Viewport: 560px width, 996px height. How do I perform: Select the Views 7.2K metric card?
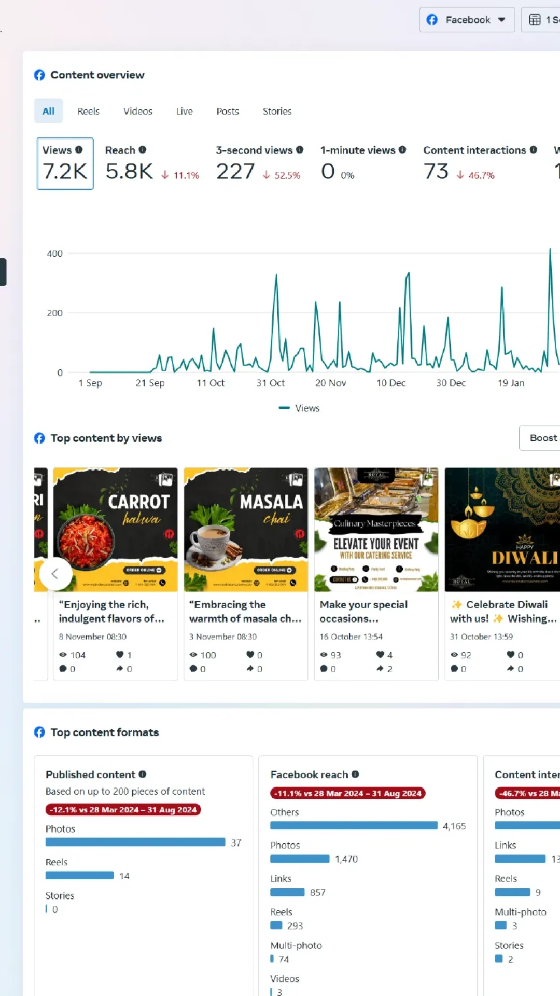pyautogui.click(x=65, y=163)
